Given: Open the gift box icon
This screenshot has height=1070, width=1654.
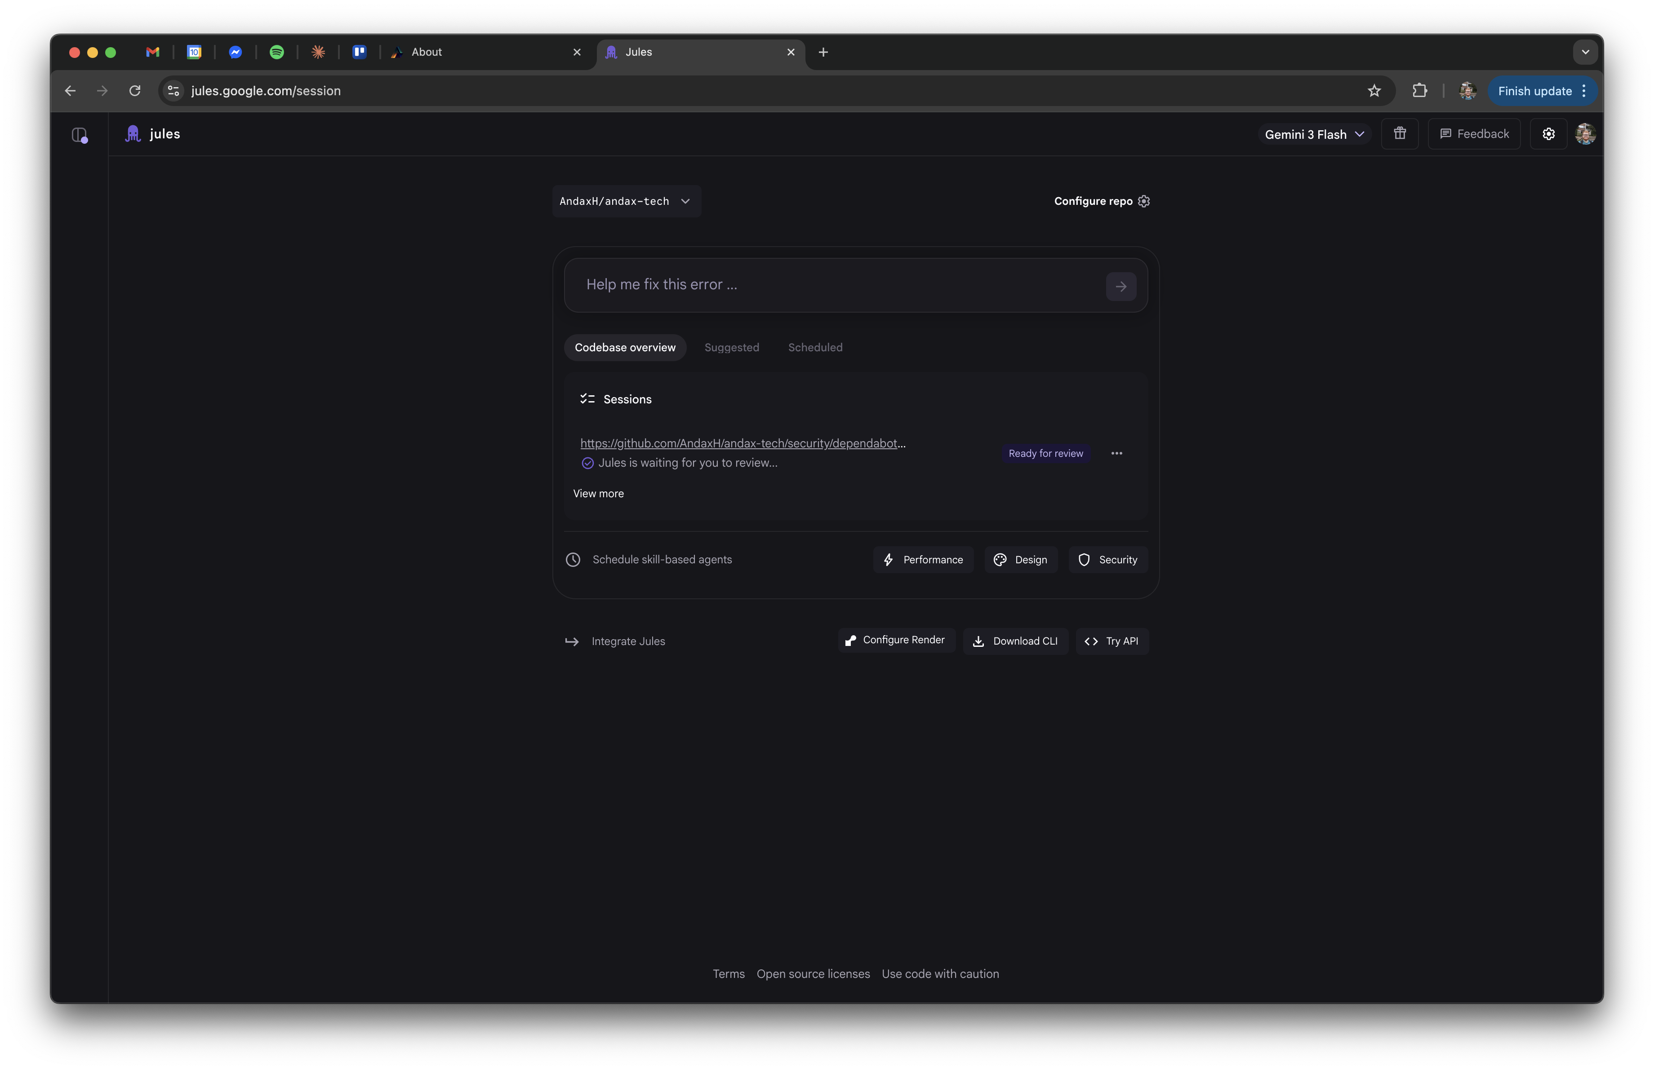Looking at the screenshot, I should [1400, 134].
